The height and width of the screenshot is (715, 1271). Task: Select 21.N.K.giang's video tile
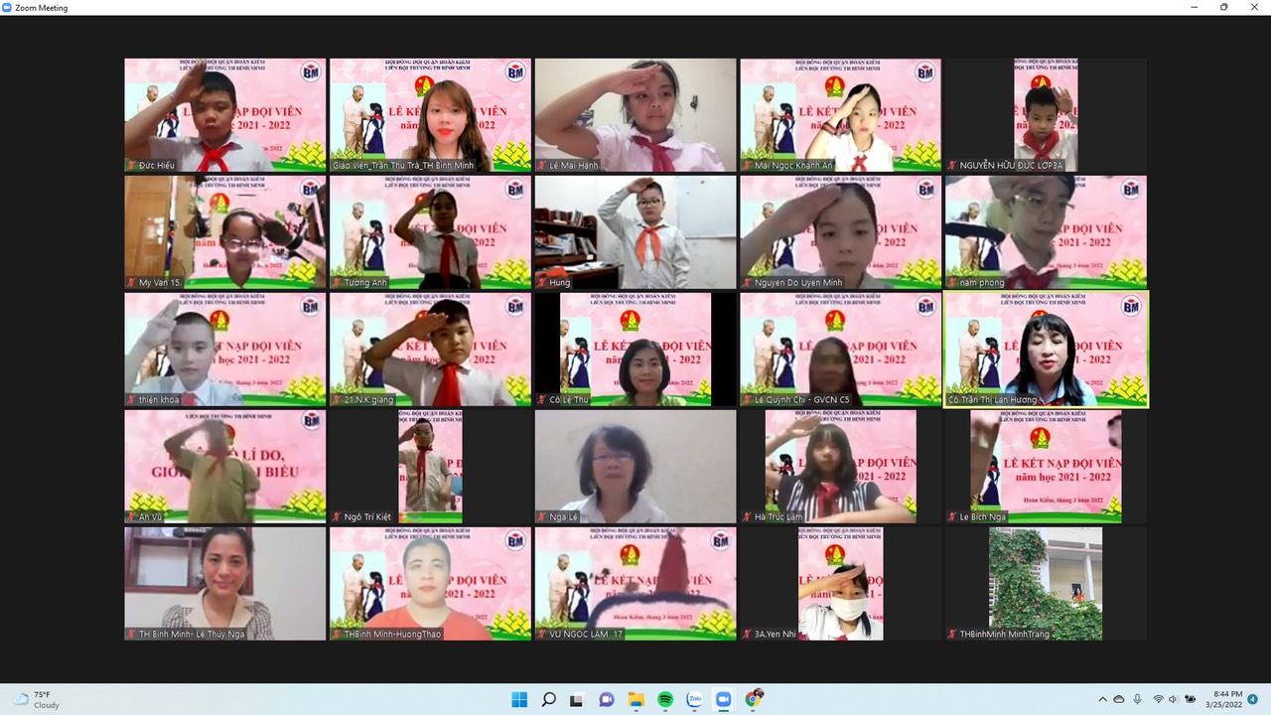pos(430,350)
